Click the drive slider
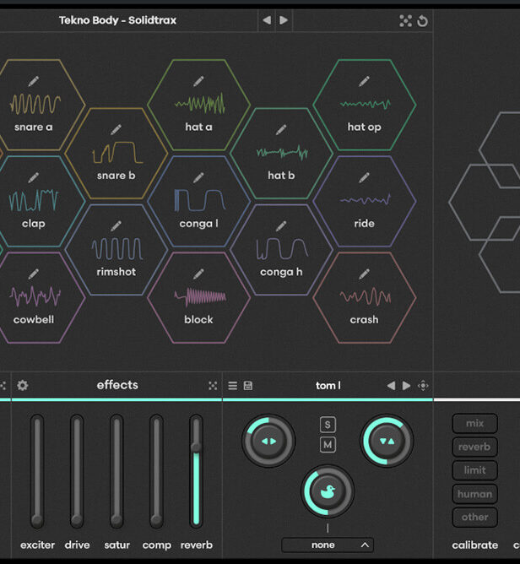Image resolution: width=520 pixels, height=564 pixels. tap(77, 471)
